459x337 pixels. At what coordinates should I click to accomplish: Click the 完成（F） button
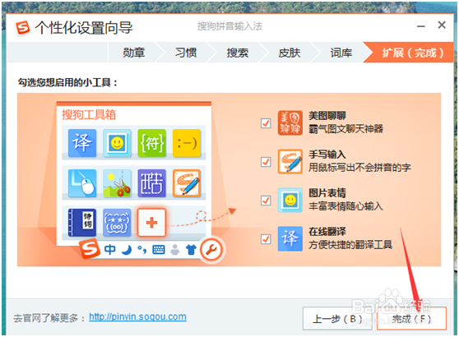(x=411, y=319)
